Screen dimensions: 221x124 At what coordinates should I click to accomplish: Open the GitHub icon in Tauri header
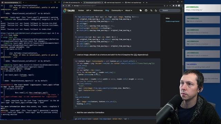click(146, 11)
